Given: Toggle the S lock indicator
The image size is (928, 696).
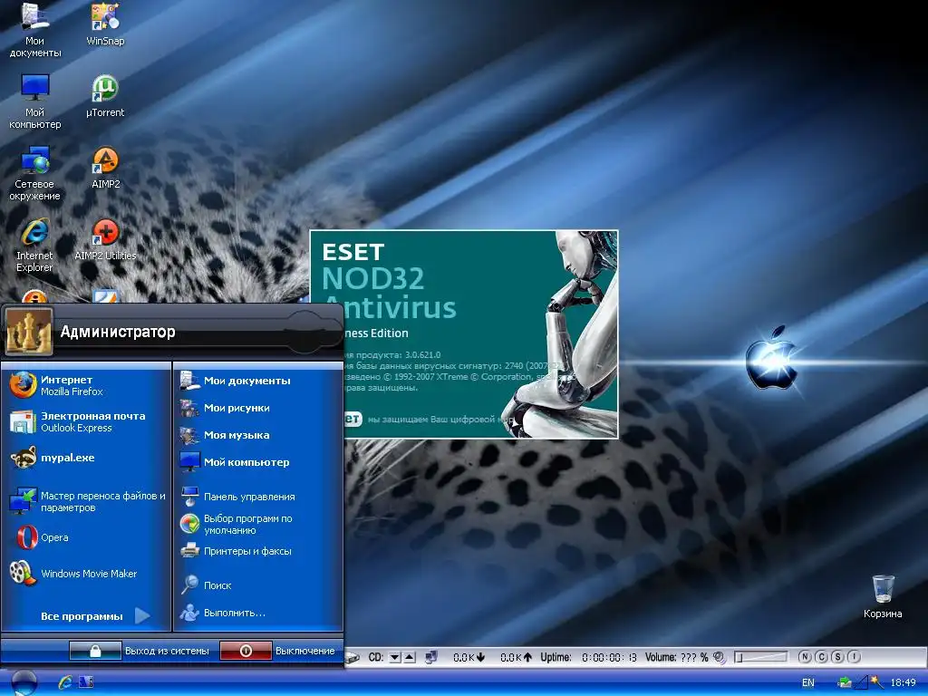Looking at the screenshot, I should click(838, 657).
